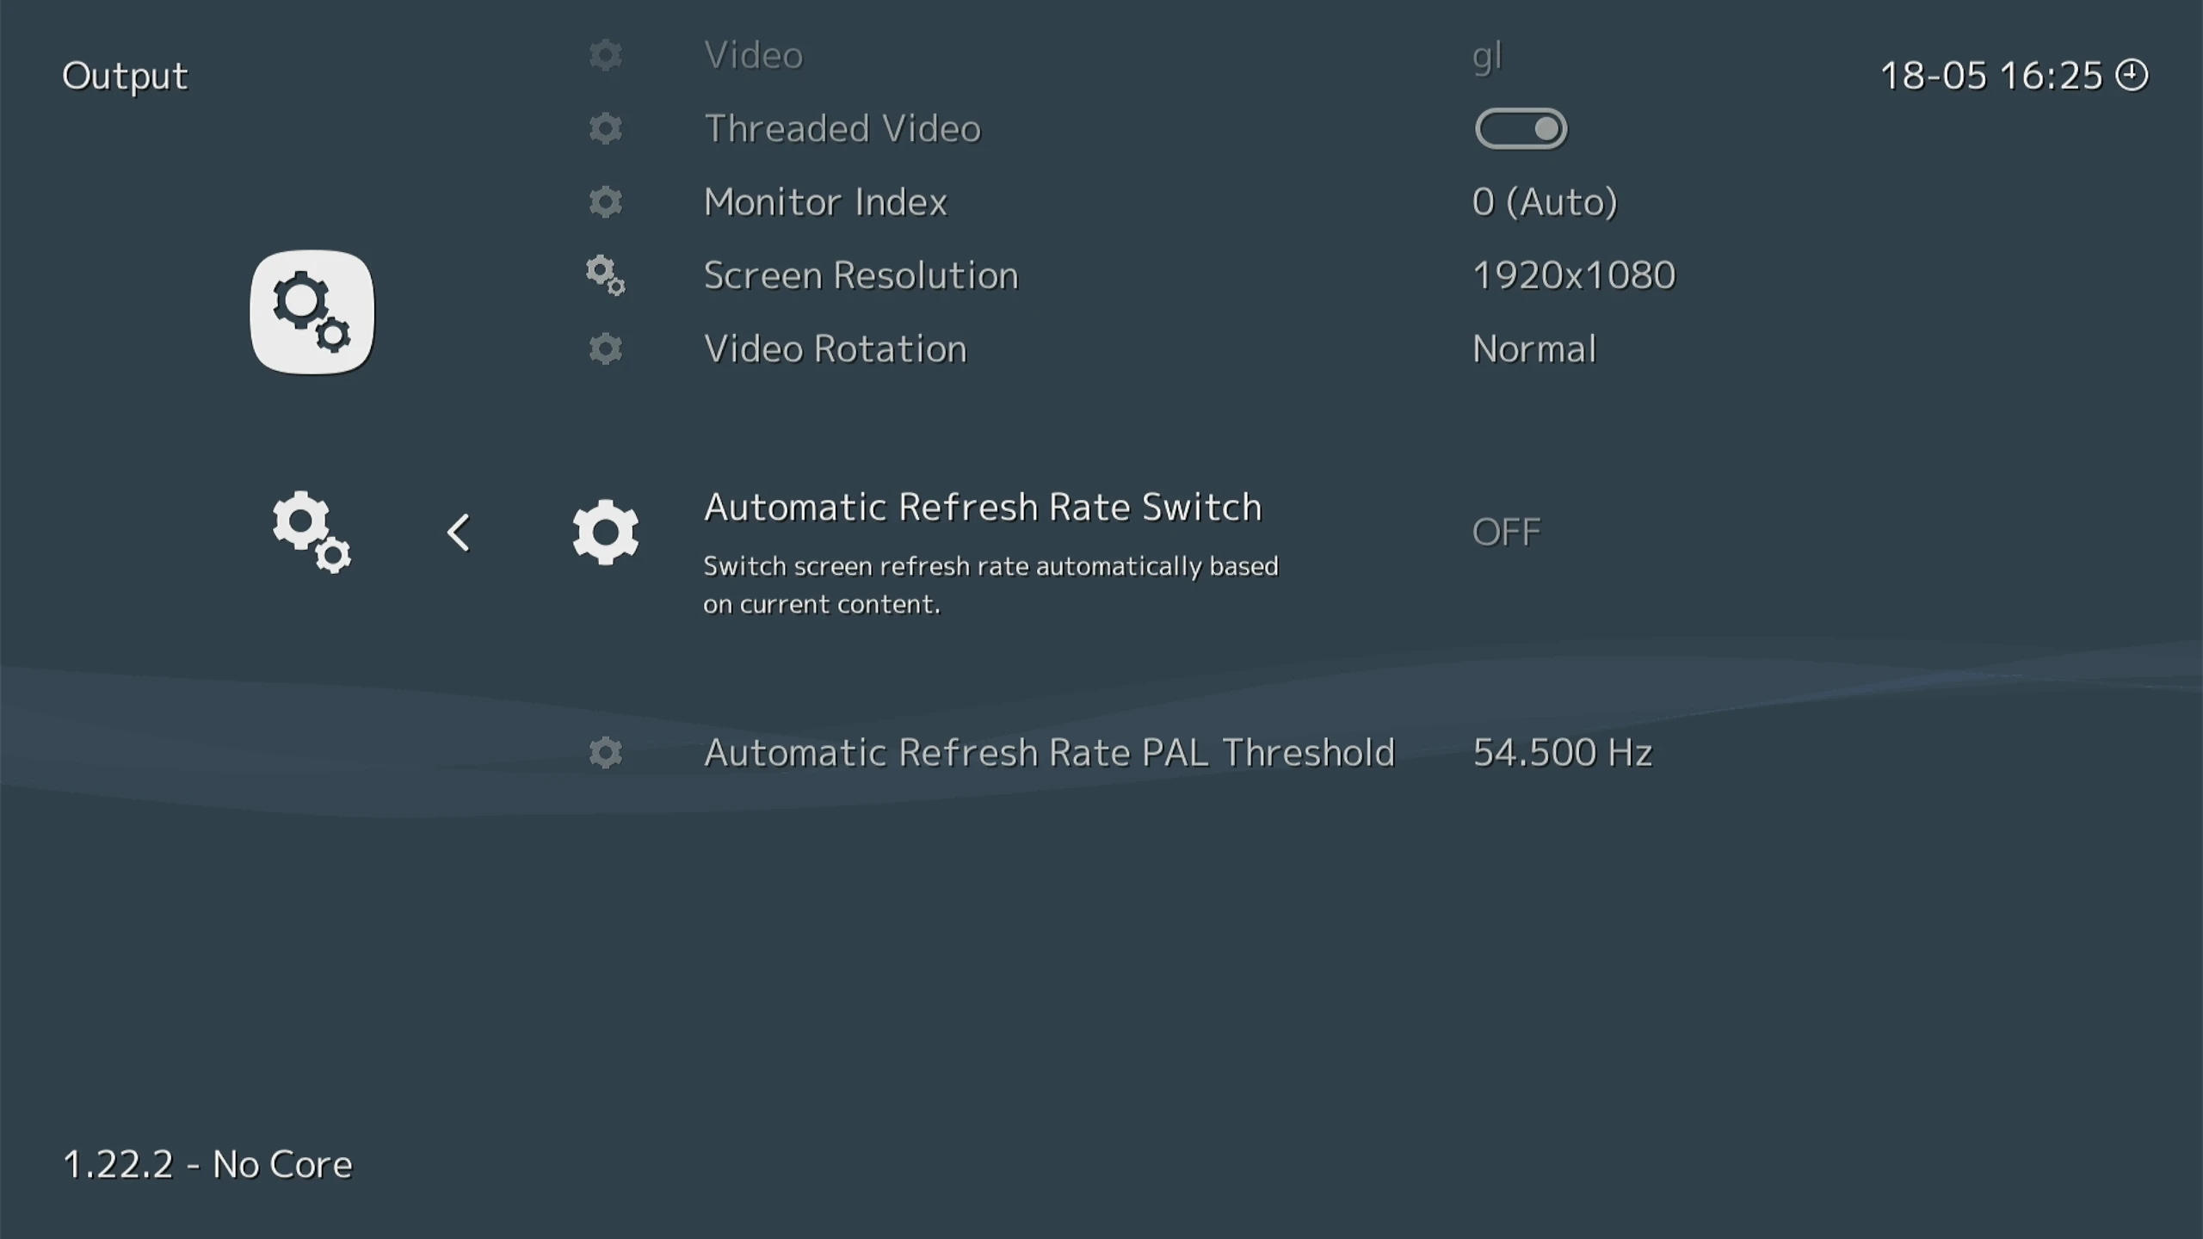This screenshot has width=2203, height=1239.
Task: Select Automatic Refresh Rate Switch entry
Action: coord(983,507)
